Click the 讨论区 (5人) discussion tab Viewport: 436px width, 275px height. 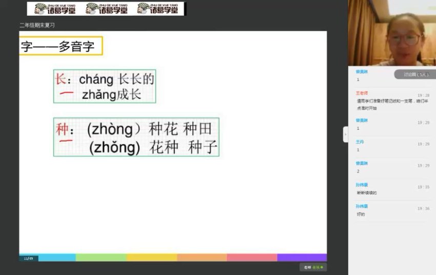[414, 74]
